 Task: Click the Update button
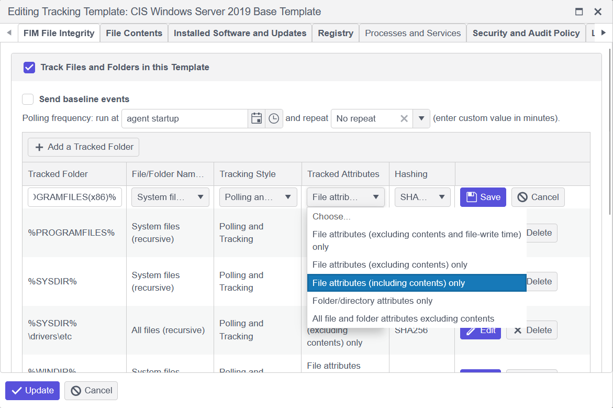[x=32, y=390]
